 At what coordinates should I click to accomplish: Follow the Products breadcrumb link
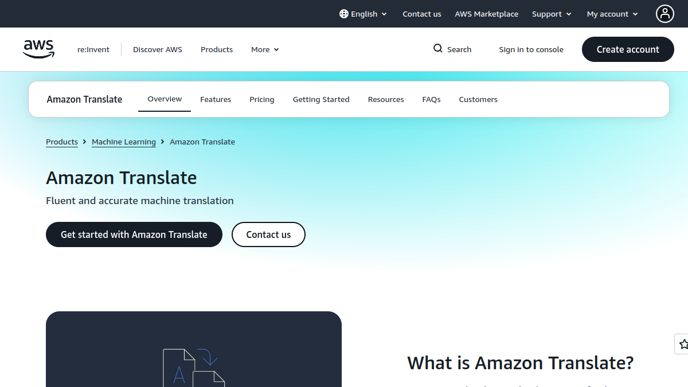point(62,142)
